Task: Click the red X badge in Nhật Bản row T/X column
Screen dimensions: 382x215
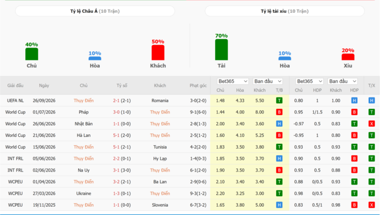Action: pyautogui.click(x=371, y=124)
